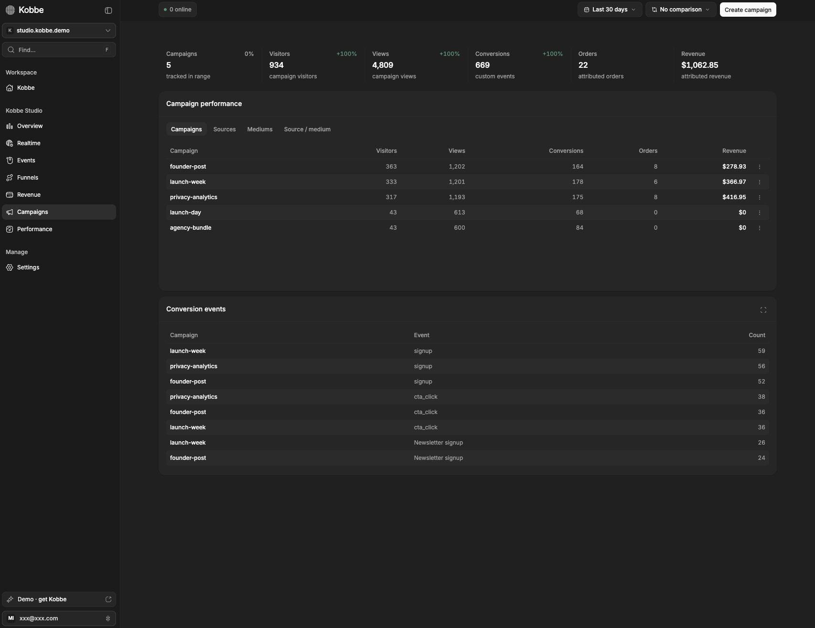
Task: Open the Settings page link
Action: 59,267
